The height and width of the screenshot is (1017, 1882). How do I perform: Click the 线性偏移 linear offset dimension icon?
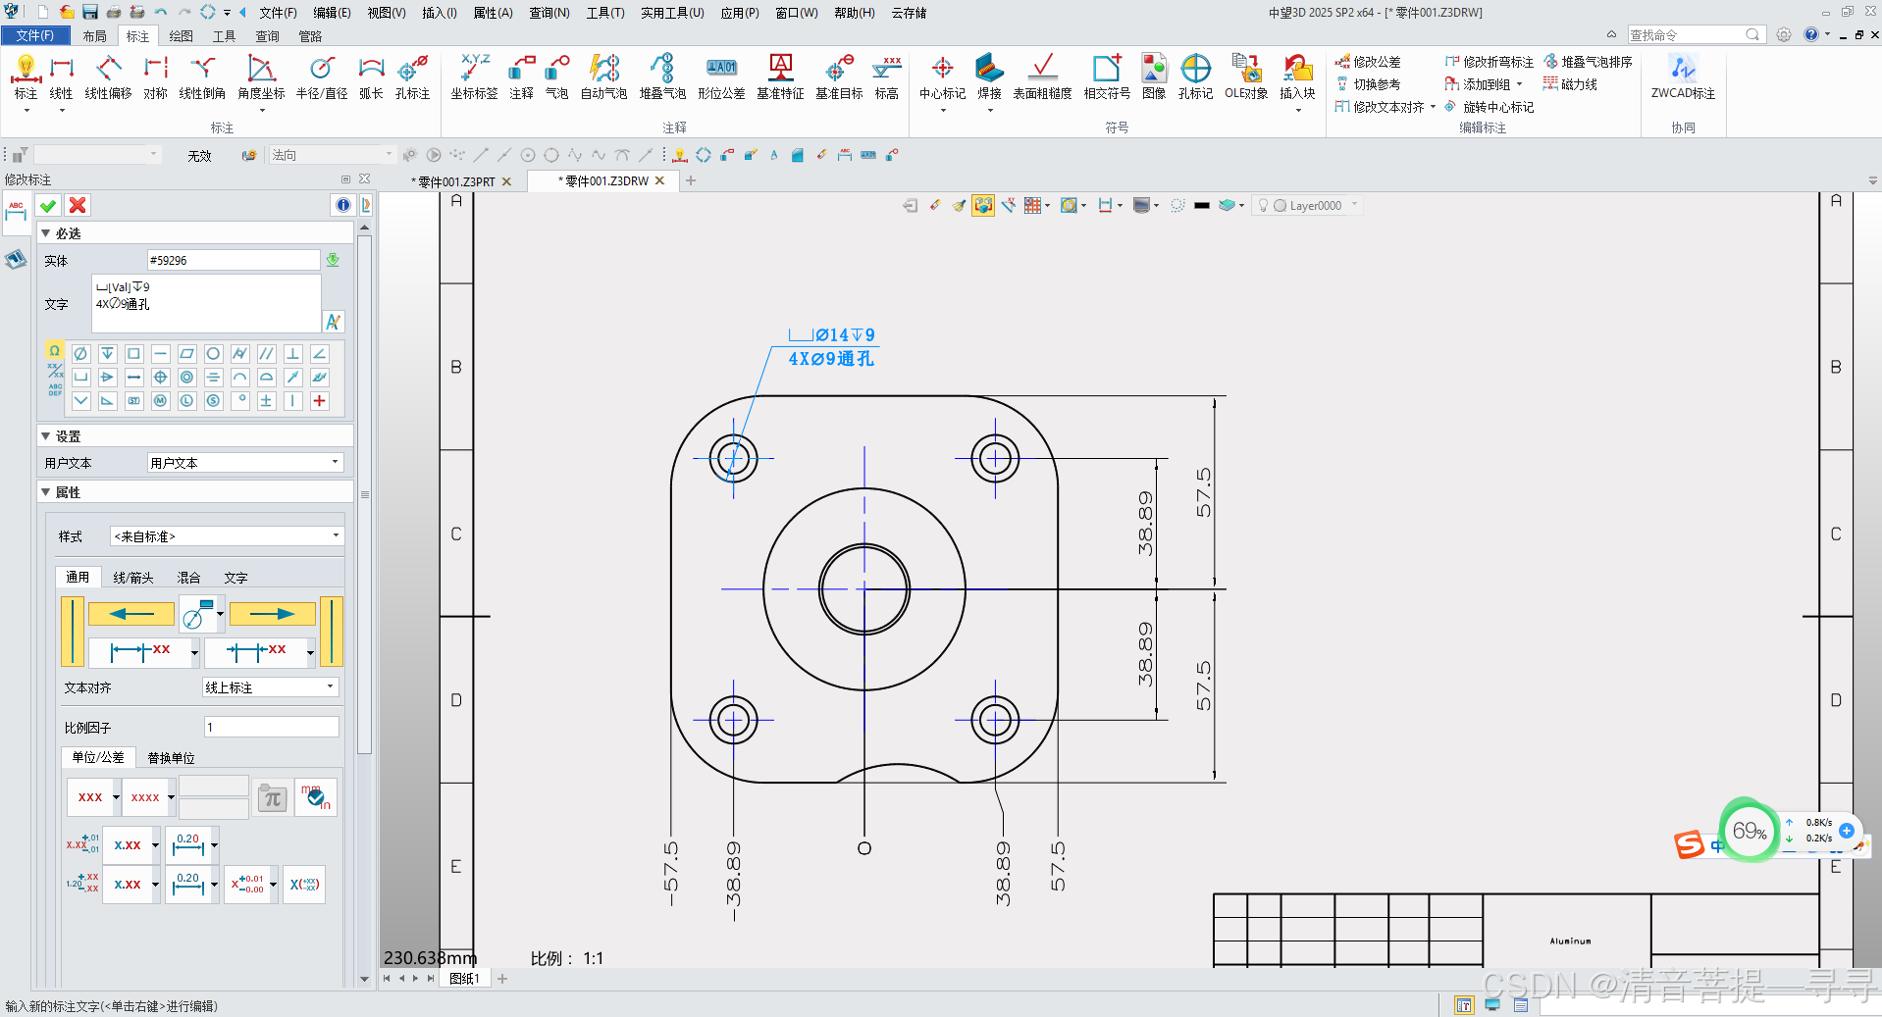(x=108, y=77)
